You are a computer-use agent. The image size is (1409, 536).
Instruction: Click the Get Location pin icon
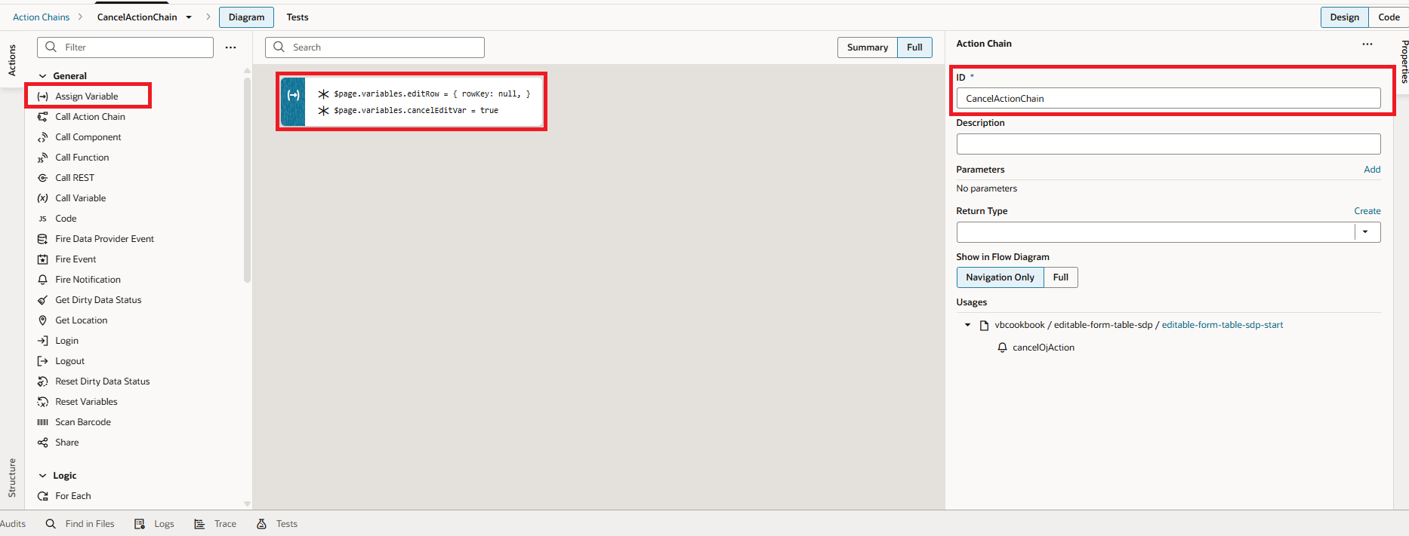[43, 320]
